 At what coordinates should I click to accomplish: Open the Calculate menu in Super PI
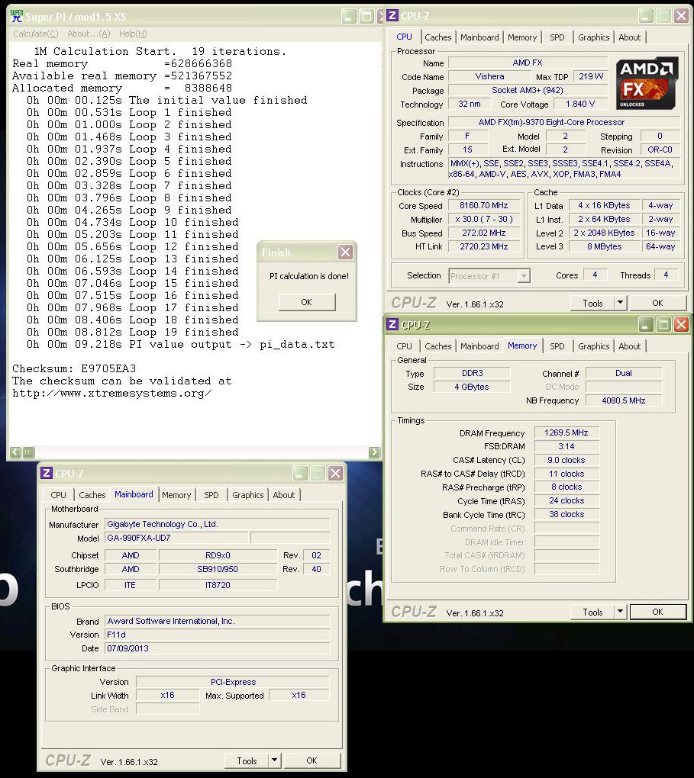coord(35,34)
